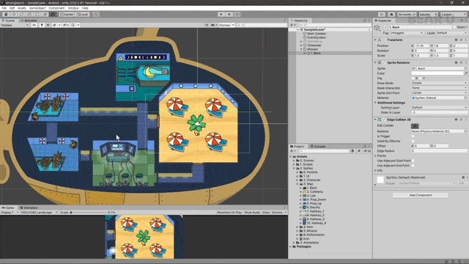Click the Hierarchy create plus button
The width and height of the screenshot is (469, 264).
292,25
